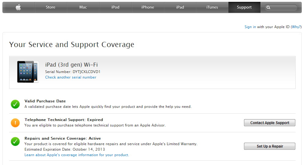The image size is (306, 165).
Task: Focus the search input field
Action: click(283, 8)
